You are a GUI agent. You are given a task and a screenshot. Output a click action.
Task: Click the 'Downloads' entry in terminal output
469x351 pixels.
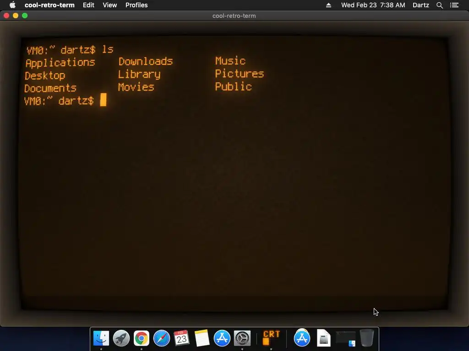(x=146, y=62)
